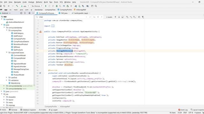Open Layout Inspector tool window
The height and width of the screenshot is (114, 204).
[x=197, y=110]
